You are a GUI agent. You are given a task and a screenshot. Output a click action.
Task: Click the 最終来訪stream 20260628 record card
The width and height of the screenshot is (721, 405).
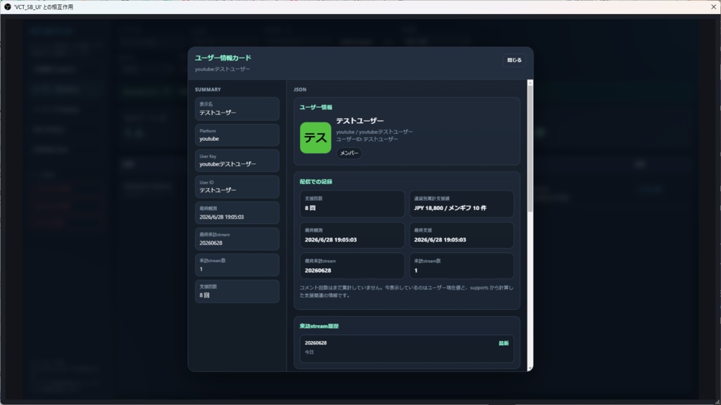pyautogui.click(x=352, y=266)
